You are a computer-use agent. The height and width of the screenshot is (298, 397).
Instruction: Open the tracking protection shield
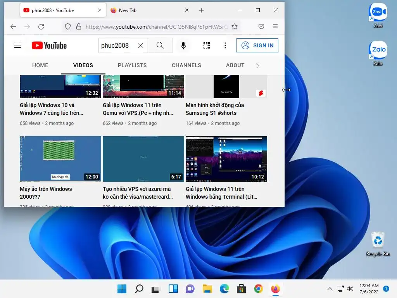[x=68, y=26]
